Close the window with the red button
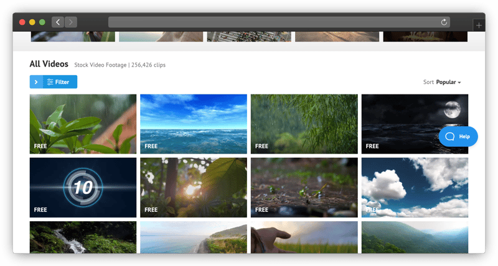498x266 pixels. 22,22
